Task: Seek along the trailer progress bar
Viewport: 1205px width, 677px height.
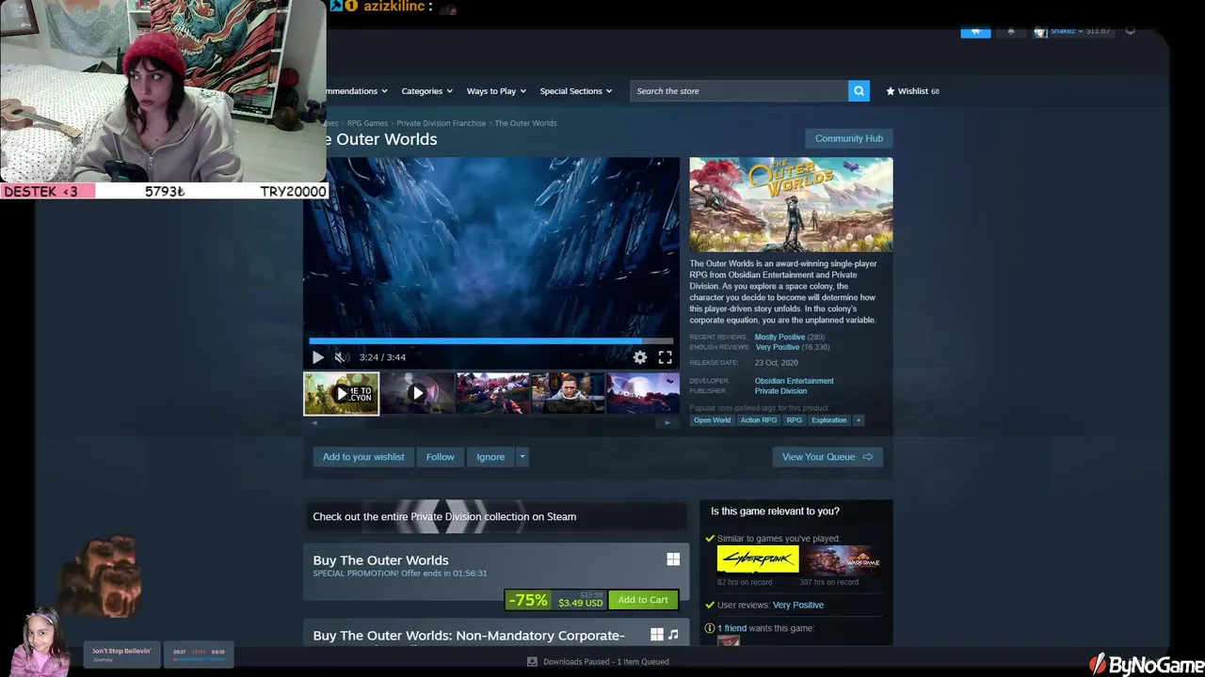Action: pos(491,340)
